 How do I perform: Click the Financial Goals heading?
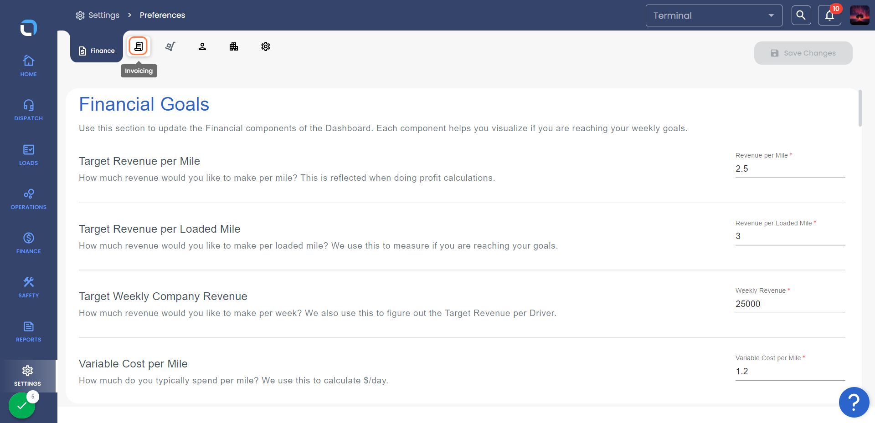[144, 104]
